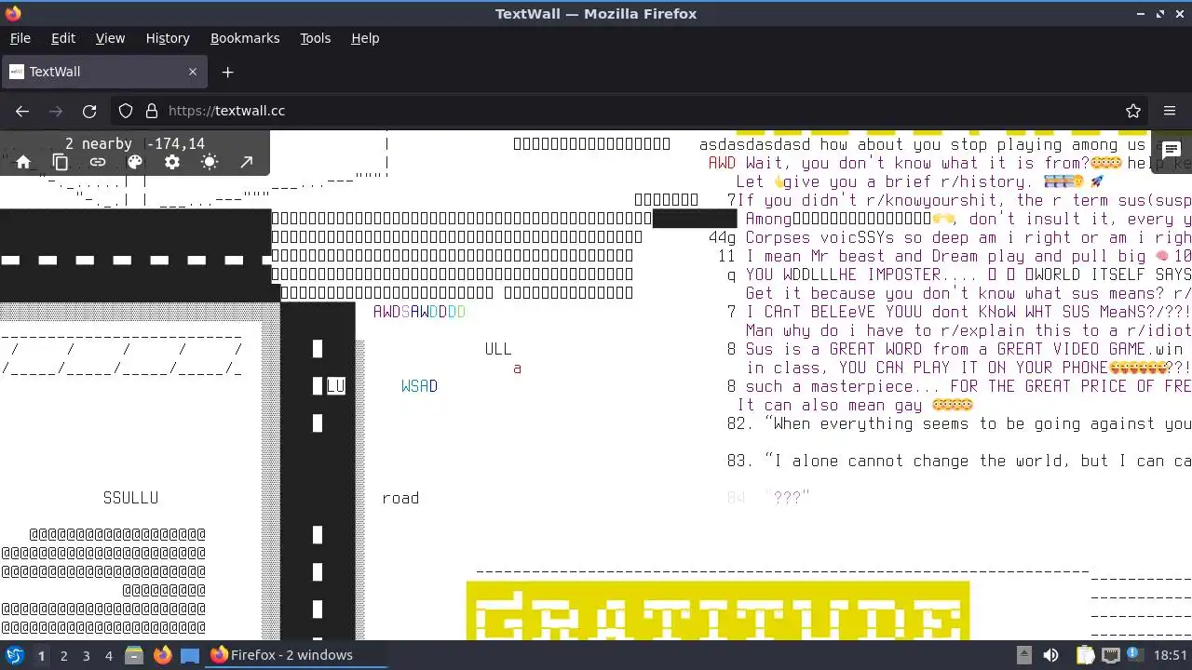The image size is (1192, 670).
Task: Click the yellow GRATITUDE banner
Action: coord(718,611)
